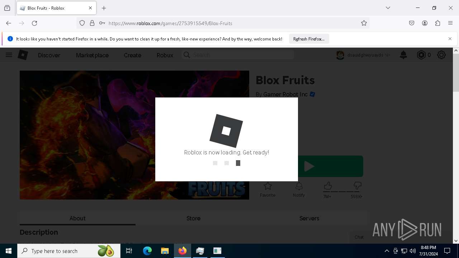This screenshot has height=258, width=459.
Task: Click the Firefox taskbar icon
Action: tap(182, 251)
